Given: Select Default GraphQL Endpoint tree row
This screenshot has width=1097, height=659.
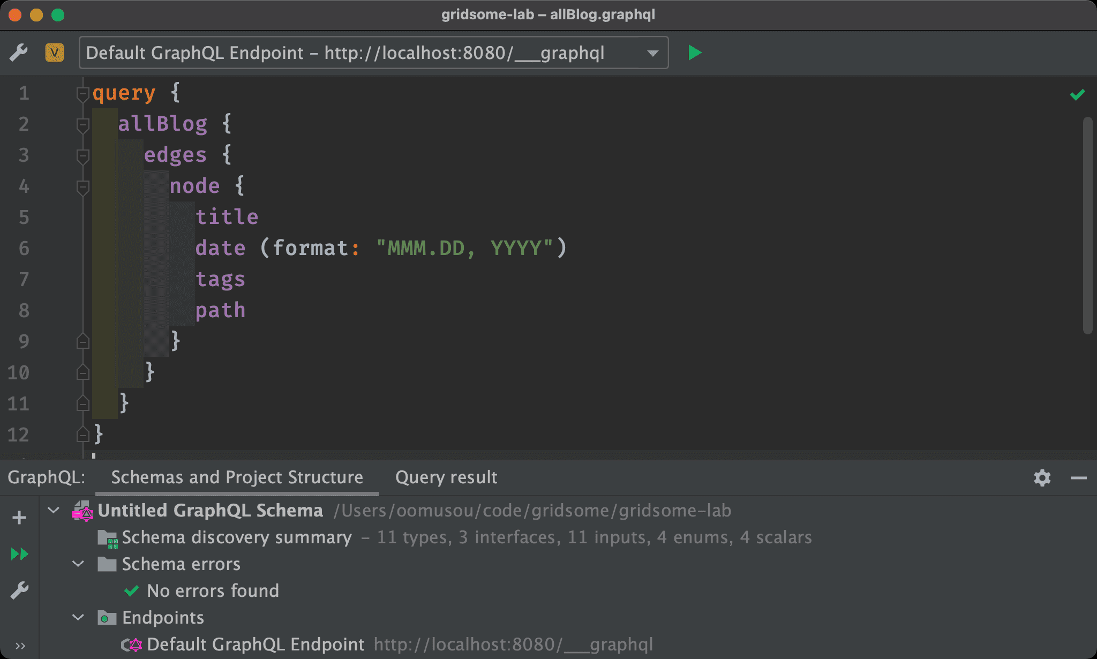Looking at the screenshot, I should tap(256, 645).
